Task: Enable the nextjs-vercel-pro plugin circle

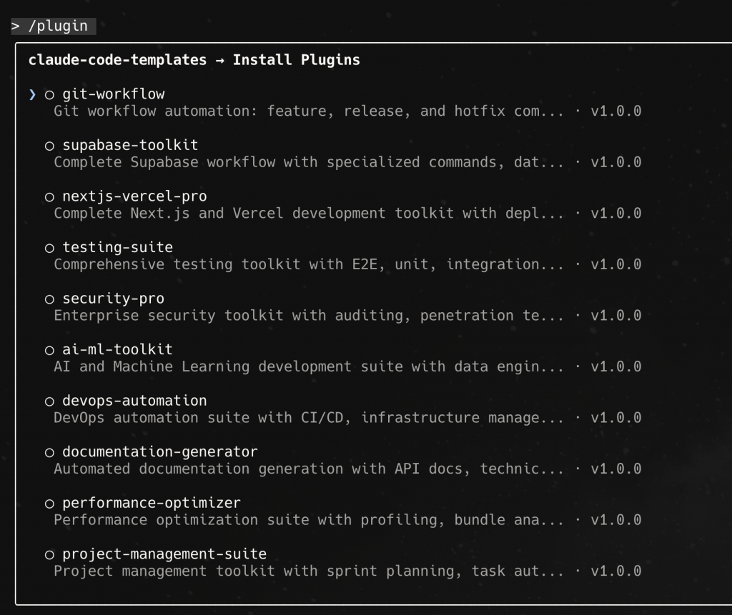Action: pos(49,196)
